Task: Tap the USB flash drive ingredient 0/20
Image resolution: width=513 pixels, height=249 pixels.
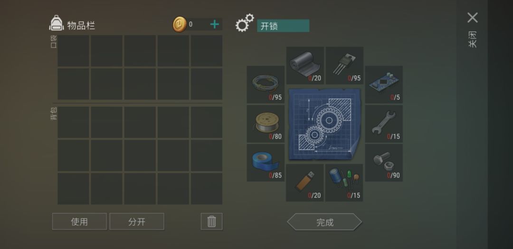Action: point(305,183)
